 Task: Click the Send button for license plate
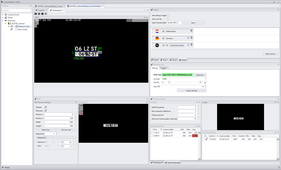pyautogui.click(x=193, y=23)
